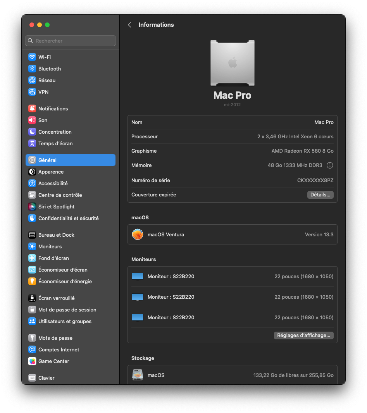Select the Siri et Spotlight icon
The image size is (367, 413).
click(x=32, y=206)
